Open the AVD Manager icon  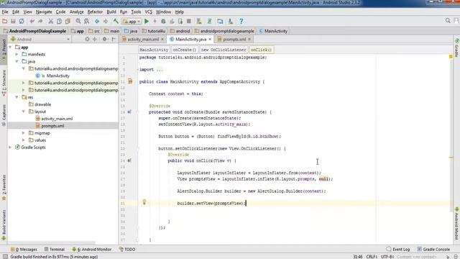pos(199,21)
